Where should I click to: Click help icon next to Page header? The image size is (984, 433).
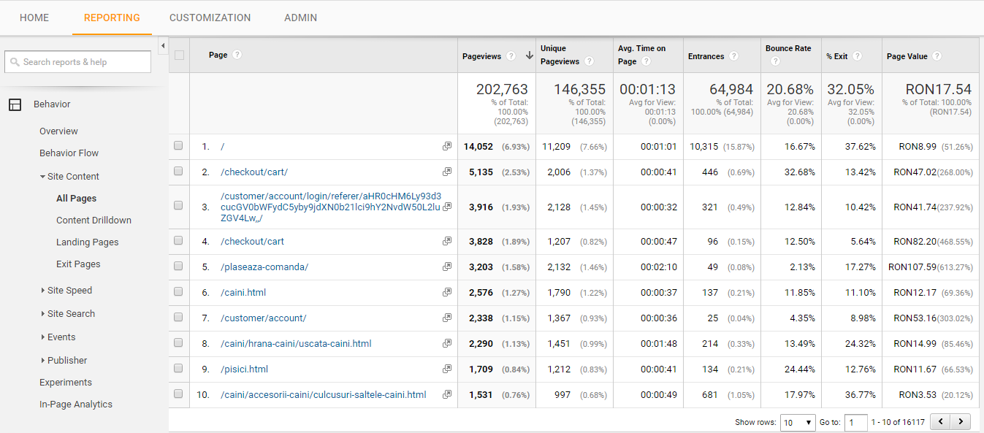tap(237, 55)
